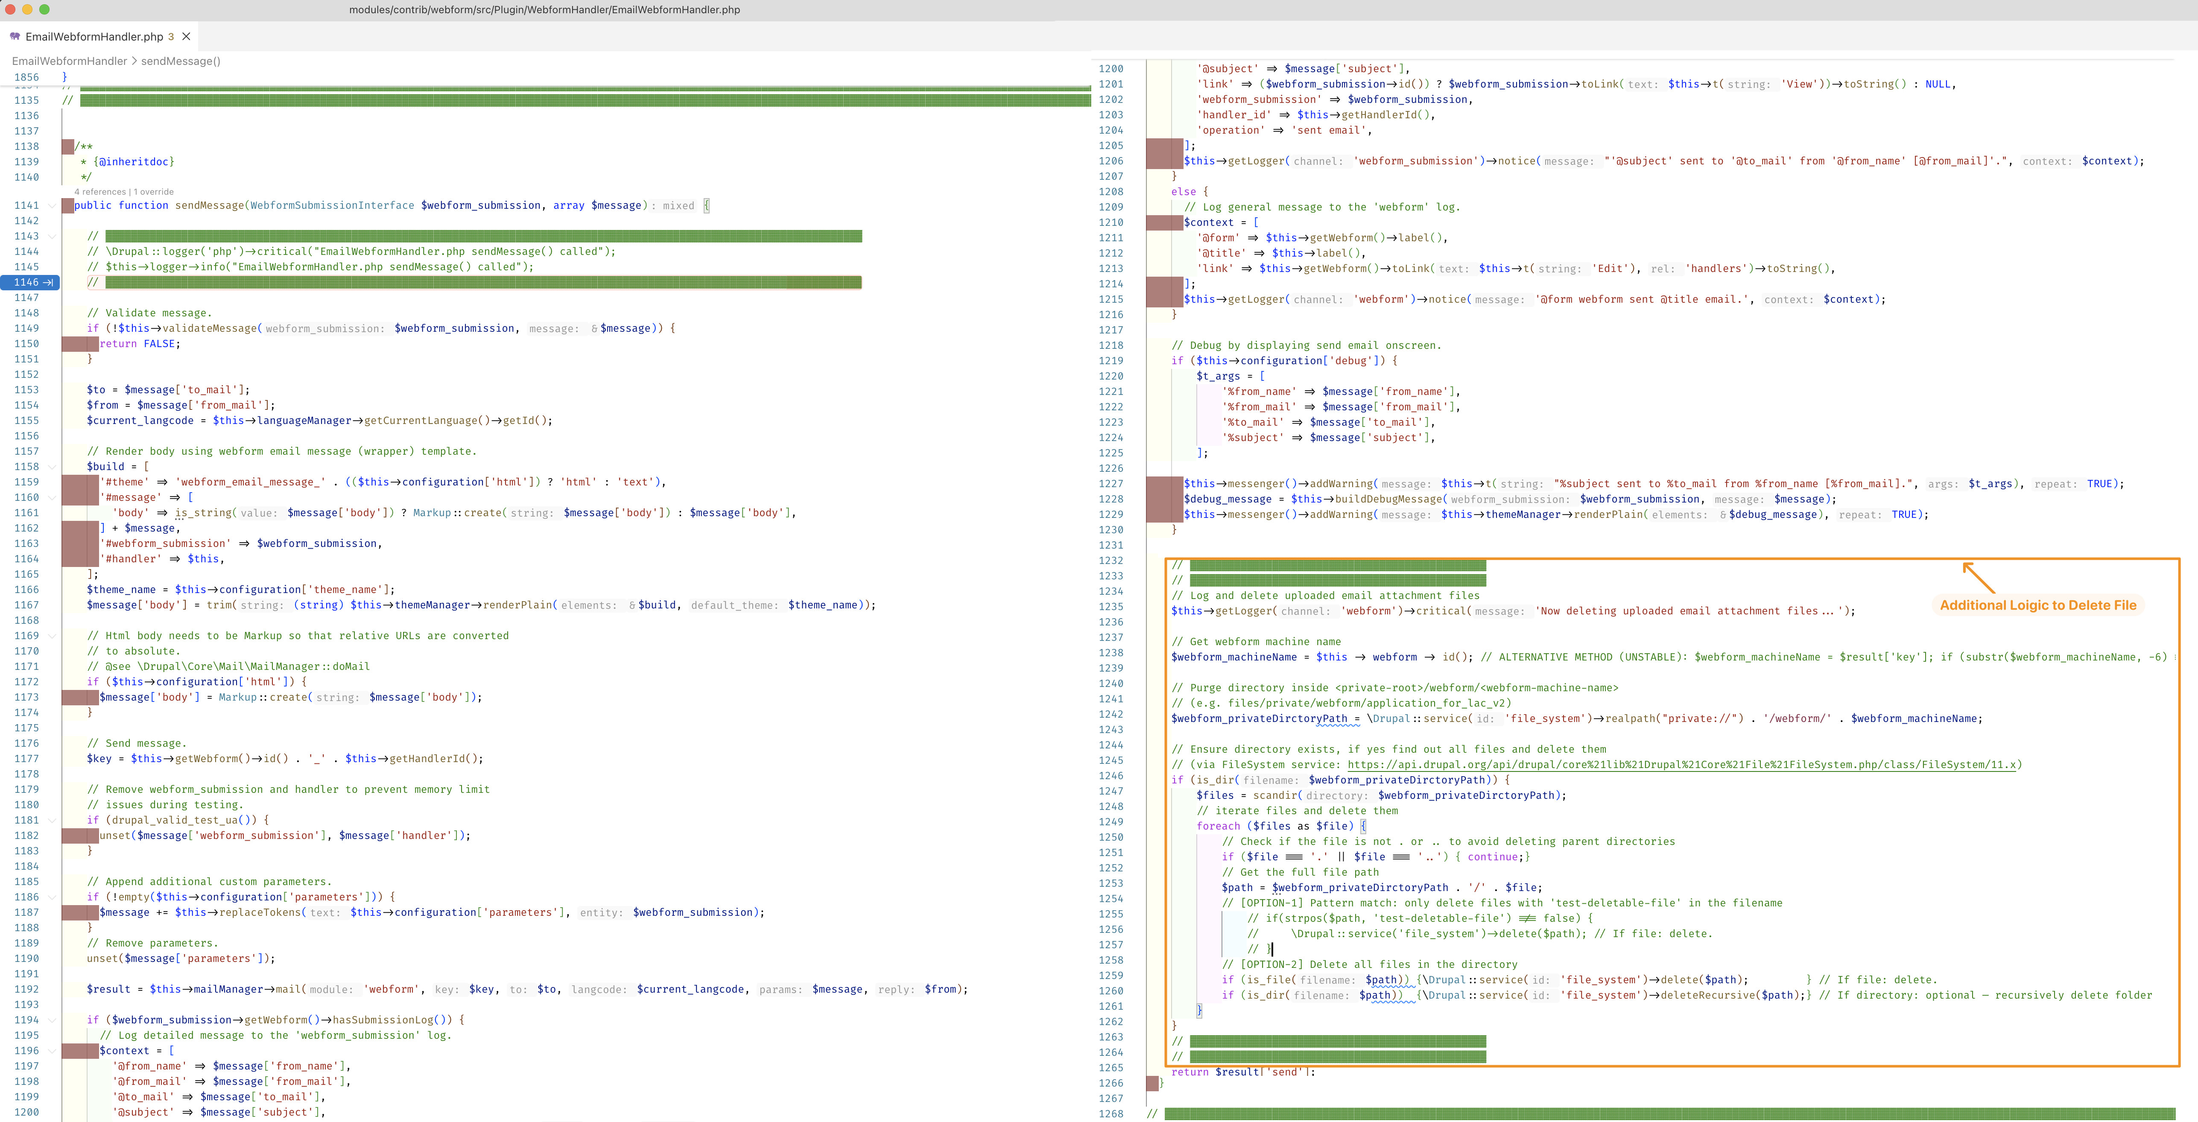Collapse the sendMessage function via chevron at line 1141
Image resolution: width=2198 pixels, height=1122 pixels.
click(x=51, y=205)
